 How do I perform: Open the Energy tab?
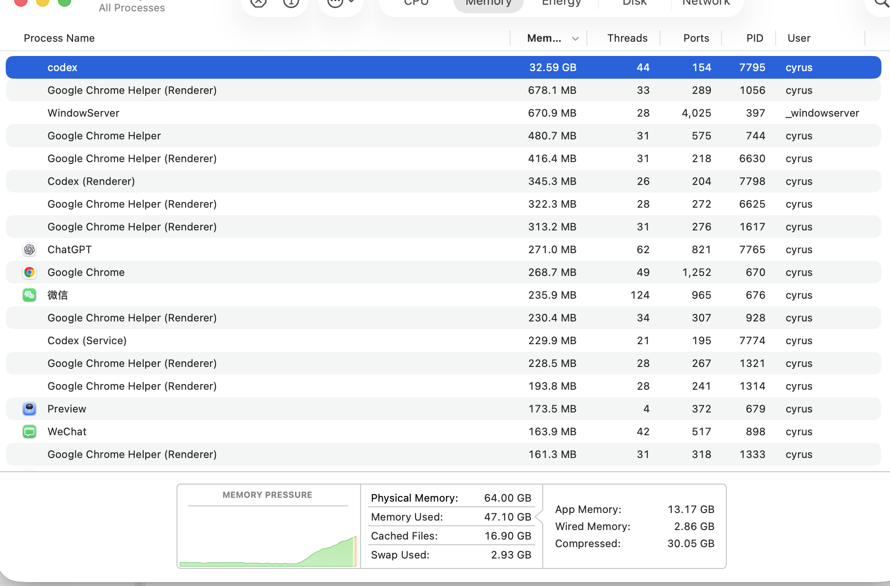click(x=561, y=3)
